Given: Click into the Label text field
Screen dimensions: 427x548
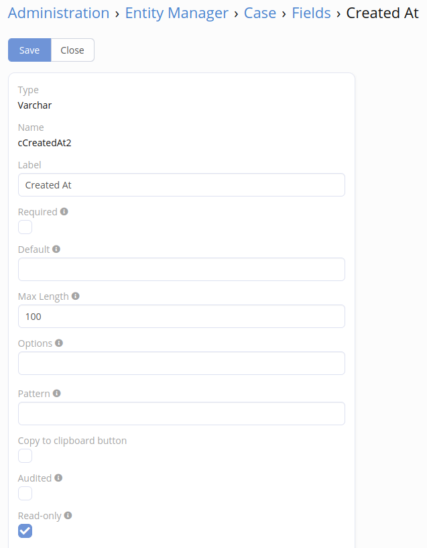Looking at the screenshot, I should (x=181, y=185).
